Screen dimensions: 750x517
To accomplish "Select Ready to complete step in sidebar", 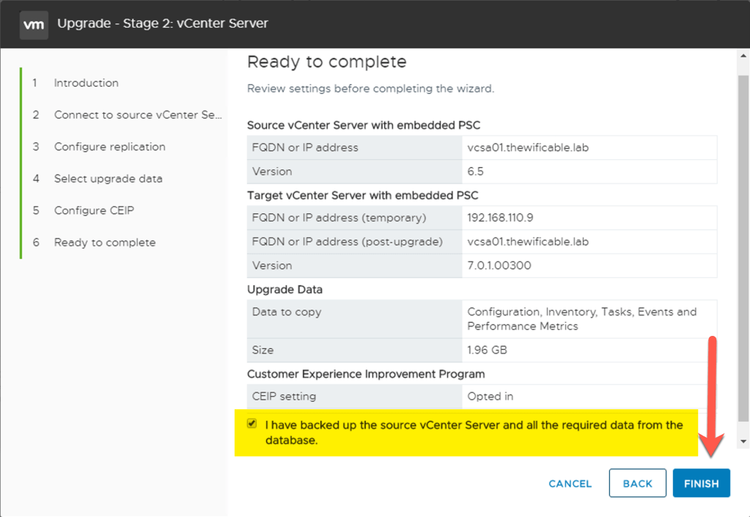I will 104,243.
